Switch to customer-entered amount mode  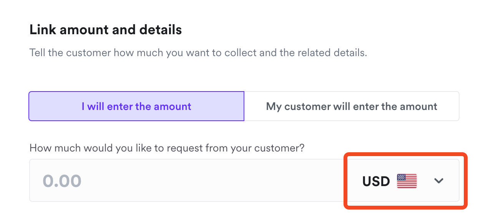(352, 106)
